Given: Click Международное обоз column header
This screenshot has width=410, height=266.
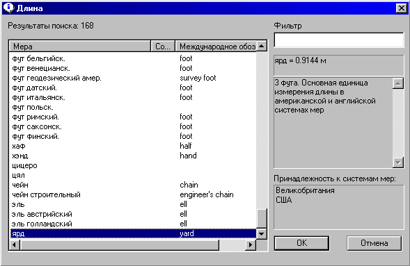Looking at the screenshot, I should (216, 47).
